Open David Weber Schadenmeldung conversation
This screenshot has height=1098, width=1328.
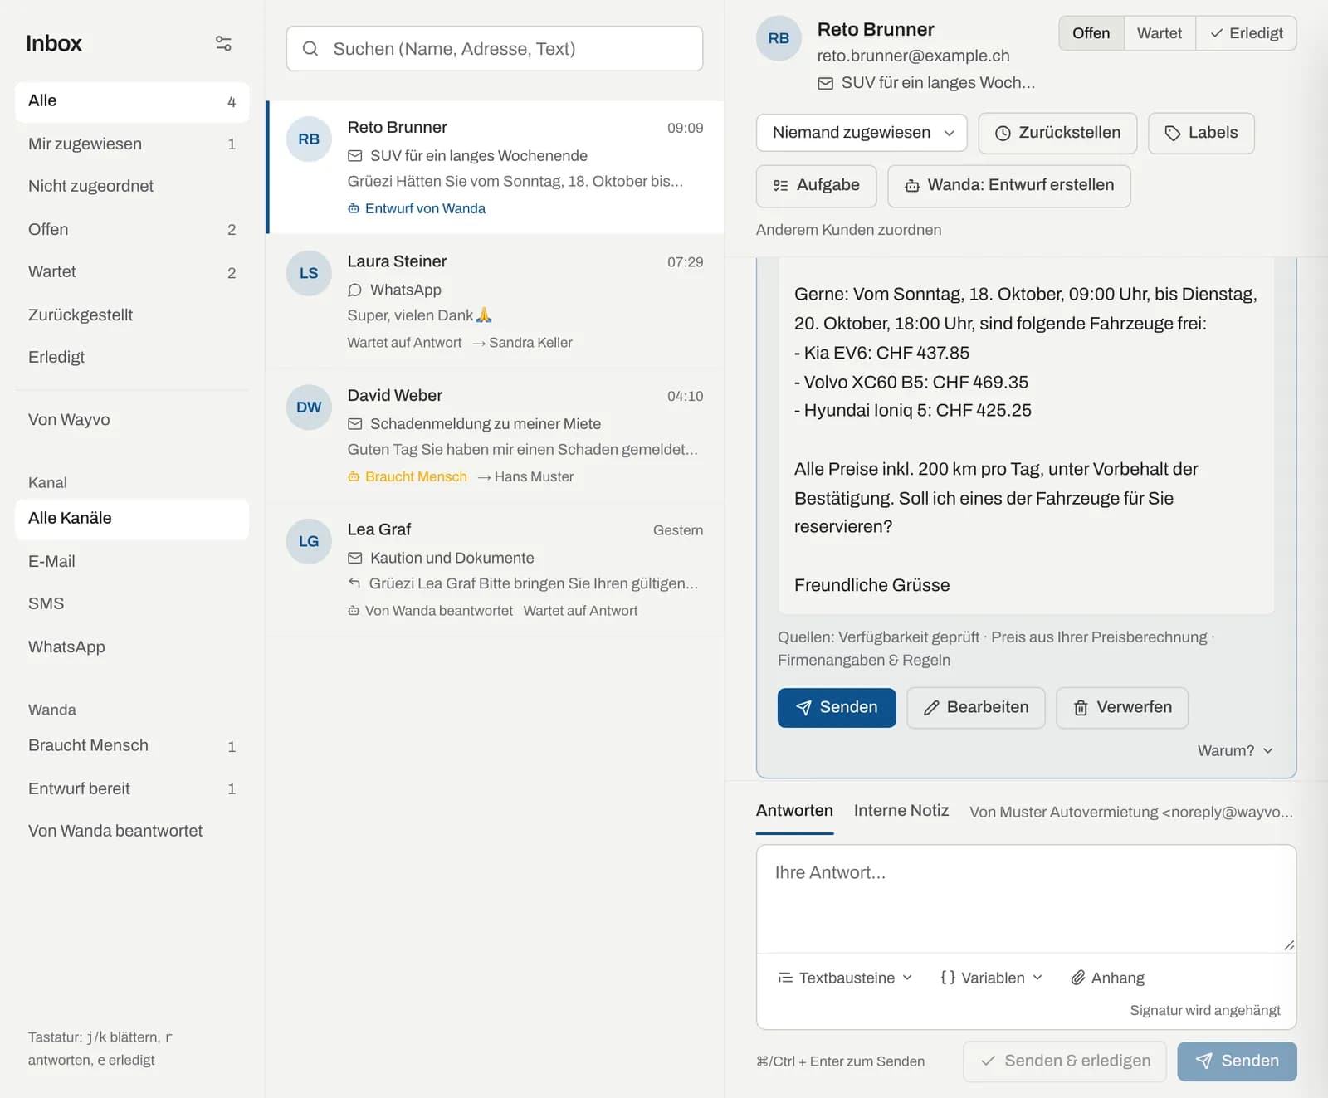point(495,436)
